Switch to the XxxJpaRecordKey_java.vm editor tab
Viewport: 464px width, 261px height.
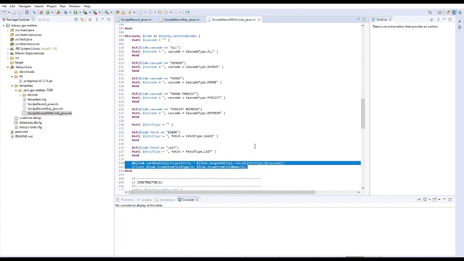tap(181, 20)
